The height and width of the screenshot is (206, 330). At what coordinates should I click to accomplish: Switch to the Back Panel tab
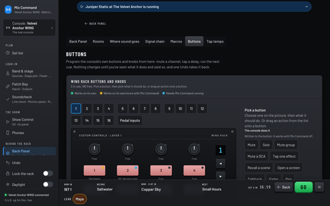[78, 41]
